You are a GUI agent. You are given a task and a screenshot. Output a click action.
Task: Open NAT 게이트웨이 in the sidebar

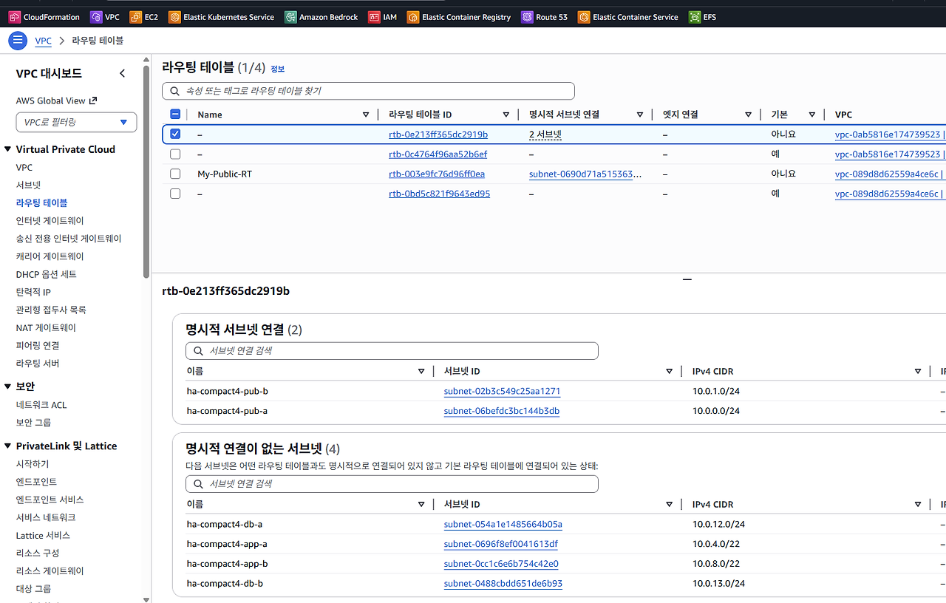point(46,327)
